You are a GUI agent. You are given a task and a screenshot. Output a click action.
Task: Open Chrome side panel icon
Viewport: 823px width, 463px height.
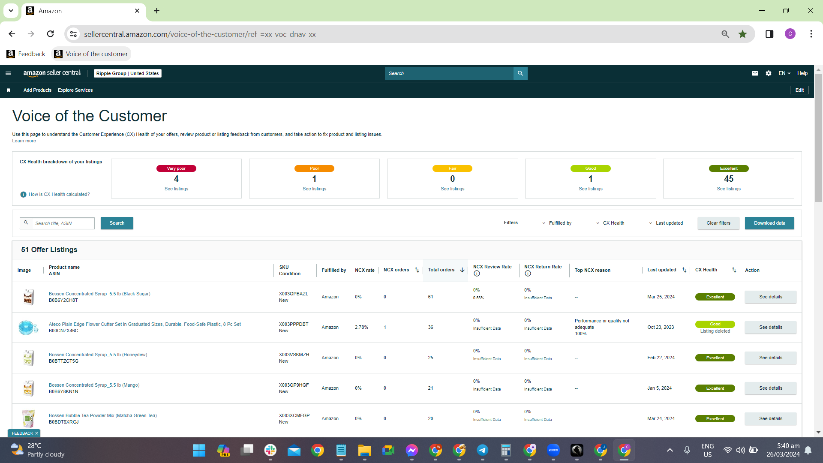pyautogui.click(x=769, y=34)
